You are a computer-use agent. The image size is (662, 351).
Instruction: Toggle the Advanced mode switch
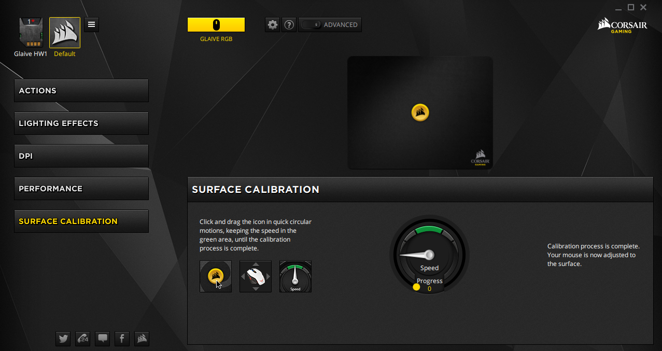click(x=311, y=25)
